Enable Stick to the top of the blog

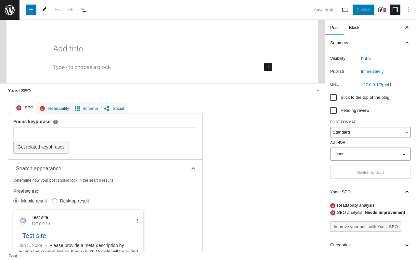pos(333,97)
